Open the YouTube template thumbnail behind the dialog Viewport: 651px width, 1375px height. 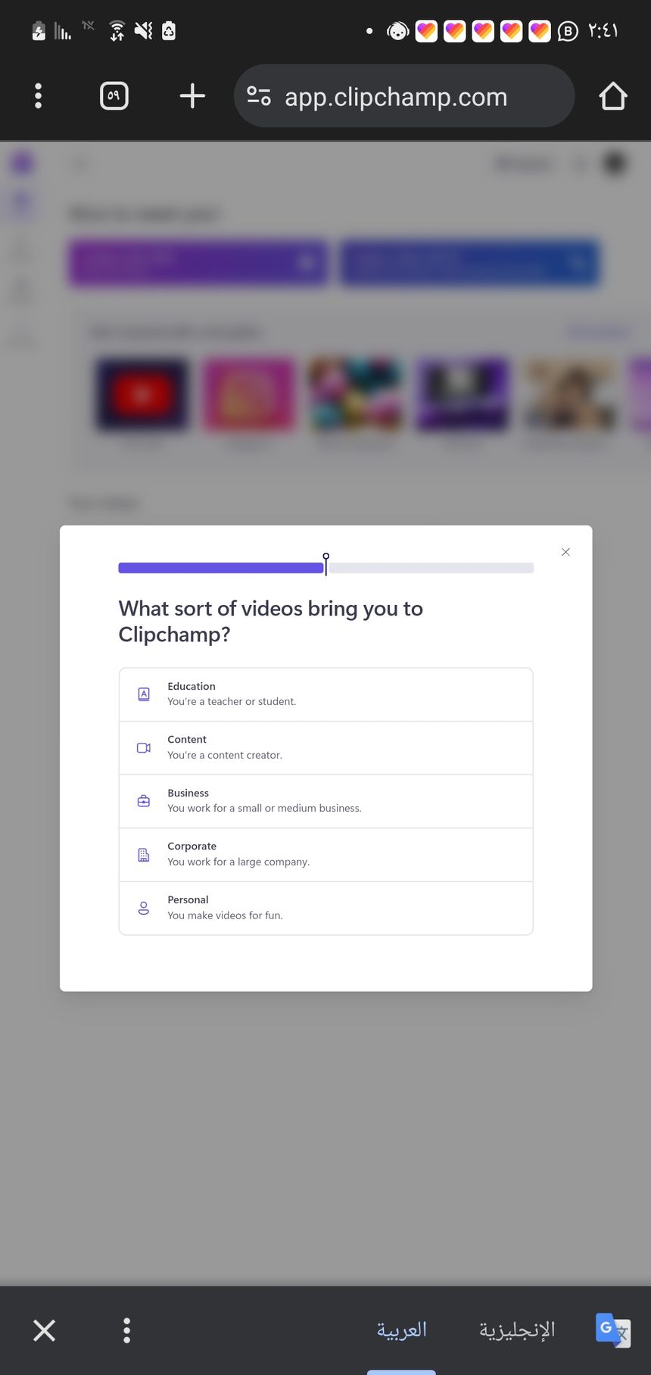[143, 395]
